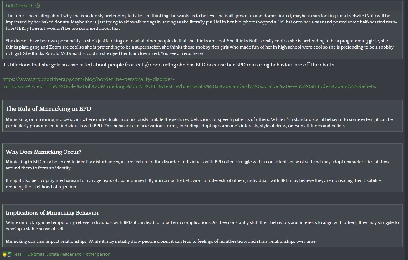Click the paragraph starting "Mimicking in BPD may be linked"

click(x=198, y=165)
